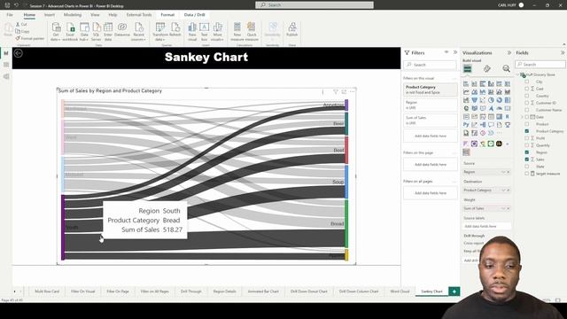The width and height of the screenshot is (567, 319).
Task: Uncheck the Sales field checkbox
Action: click(x=527, y=159)
